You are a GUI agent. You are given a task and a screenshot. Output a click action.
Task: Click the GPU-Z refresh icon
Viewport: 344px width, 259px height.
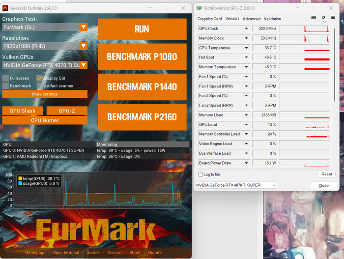coord(323,18)
